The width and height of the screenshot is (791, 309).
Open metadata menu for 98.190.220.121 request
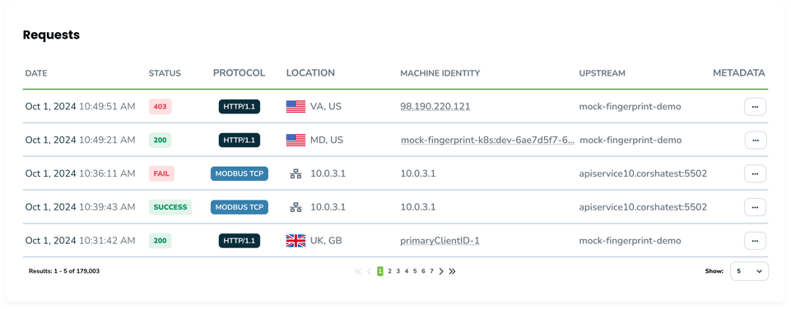click(x=755, y=107)
